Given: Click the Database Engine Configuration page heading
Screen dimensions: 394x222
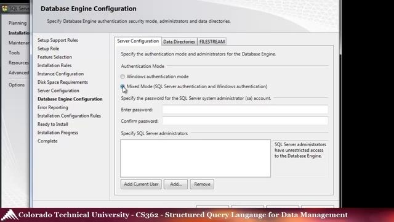Looking at the screenshot, I should coord(89,9).
